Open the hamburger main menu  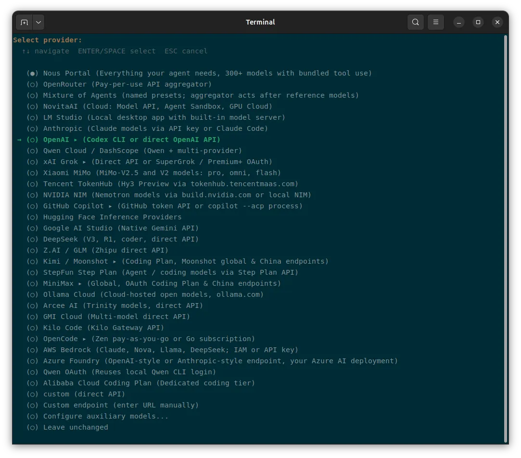[435, 22]
